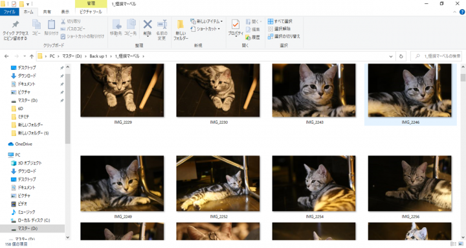
Task: Click the Edit (編集) command
Action: (252, 29)
